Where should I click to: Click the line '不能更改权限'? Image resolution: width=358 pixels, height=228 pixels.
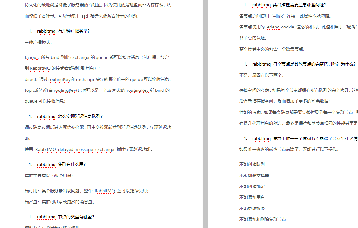click(x=252, y=208)
